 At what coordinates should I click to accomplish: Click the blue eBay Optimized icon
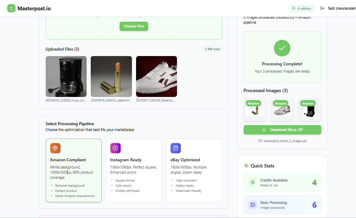click(x=175, y=148)
